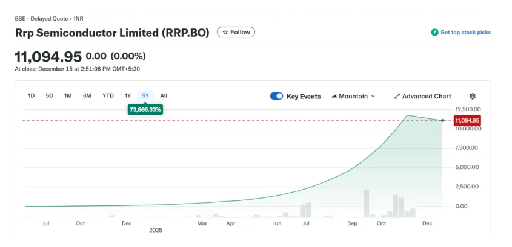512x247 pixels.
Task: Click the expand arrows icon for Advanced Chart
Action: pos(397,96)
